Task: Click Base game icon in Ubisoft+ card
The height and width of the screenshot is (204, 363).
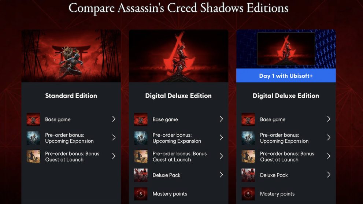Action: click(248, 119)
